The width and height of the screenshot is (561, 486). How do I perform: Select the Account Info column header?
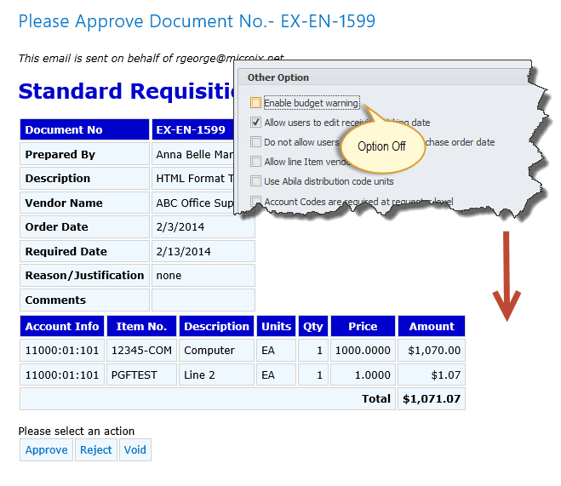62,326
